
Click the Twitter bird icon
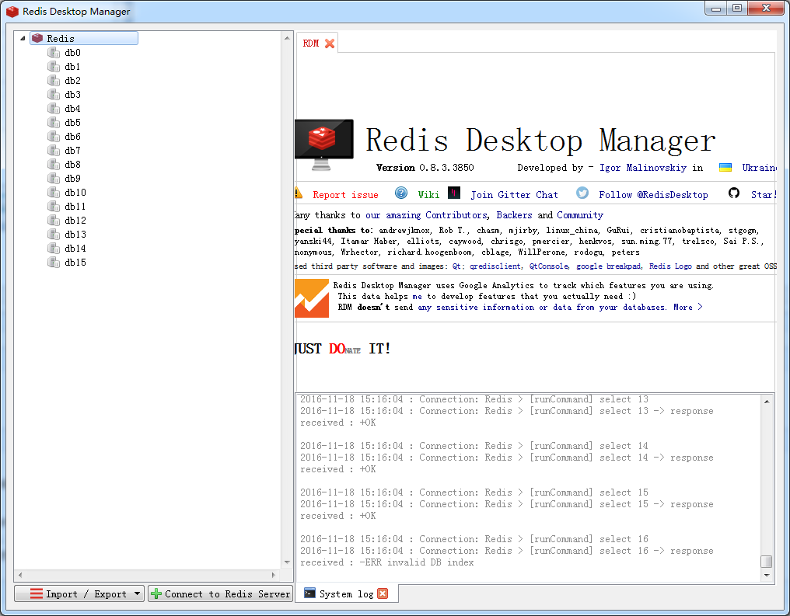coord(582,193)
